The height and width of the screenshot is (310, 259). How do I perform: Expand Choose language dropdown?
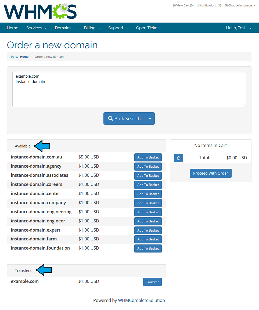240,6
